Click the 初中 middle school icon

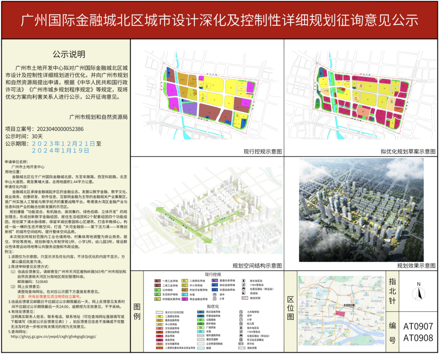[x=214, y=295]
